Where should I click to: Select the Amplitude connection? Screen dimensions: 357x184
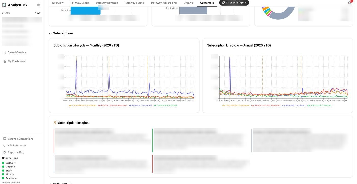9,178
